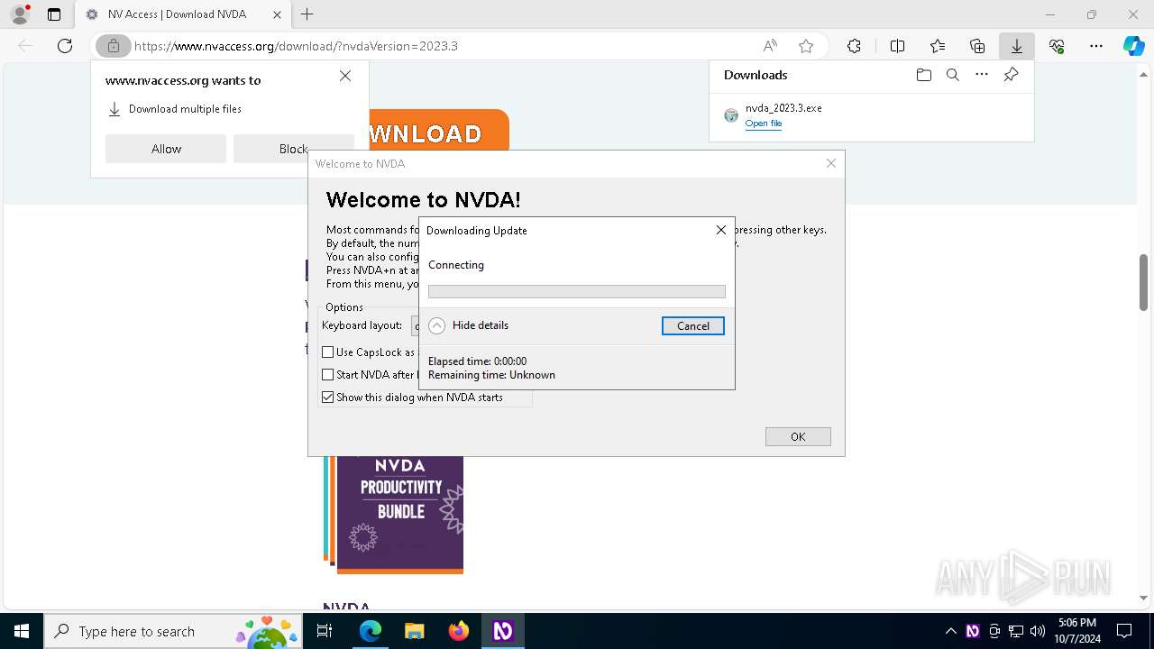
Task: Open the Keyboard layout dropdown
Action: pyautogui.click(x=415, y=325)
